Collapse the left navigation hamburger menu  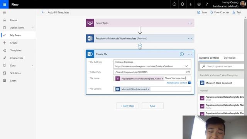pos(4,12)
